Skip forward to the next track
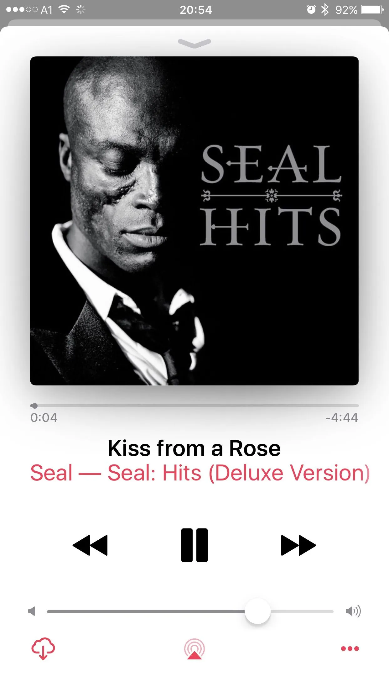The height and width of the screenshot is (692, 389). (298, 545)
